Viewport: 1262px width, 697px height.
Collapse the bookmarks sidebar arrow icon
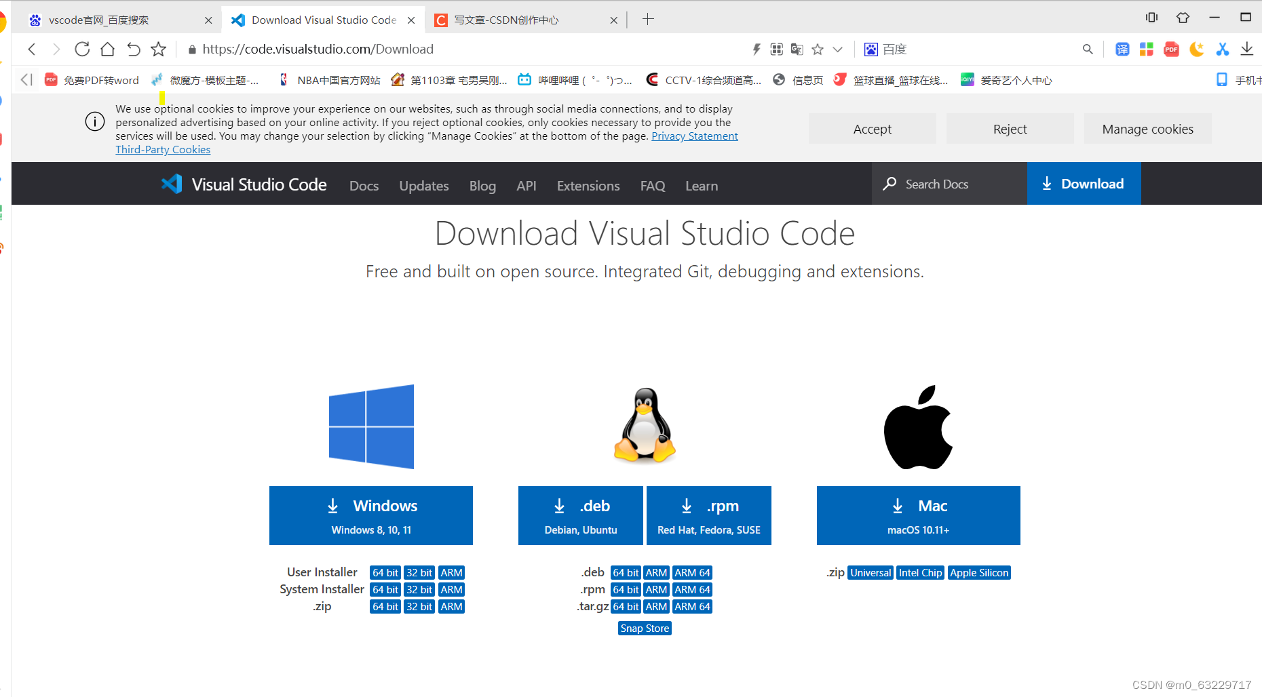(26, 80)
